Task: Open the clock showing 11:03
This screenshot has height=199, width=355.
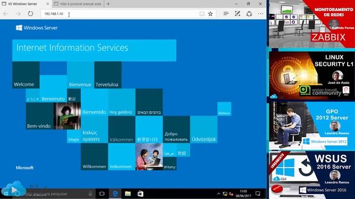Action: coord(243,193)
